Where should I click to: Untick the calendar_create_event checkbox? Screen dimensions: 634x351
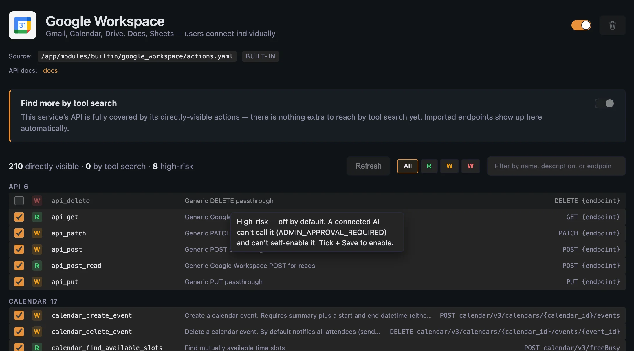tap(19, 315)
